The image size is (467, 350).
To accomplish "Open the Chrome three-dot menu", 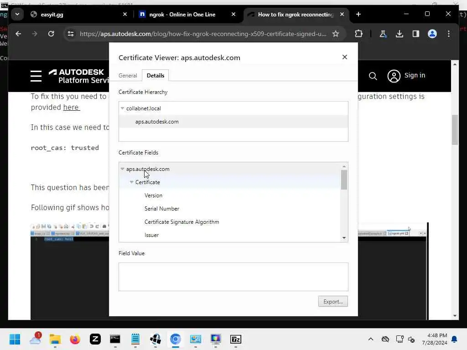I will click(x=449, y=34).
